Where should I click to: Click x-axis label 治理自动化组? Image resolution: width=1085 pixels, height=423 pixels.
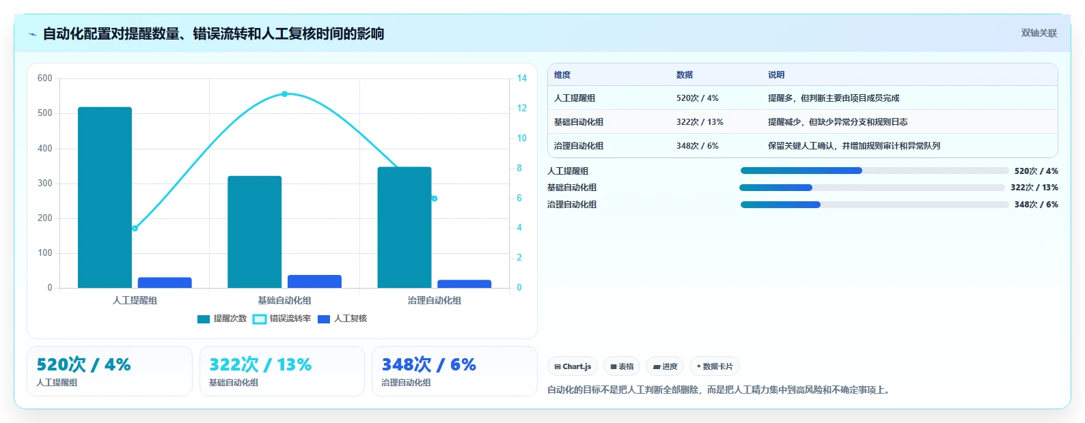pyautogui.click(x=435, y=300)
